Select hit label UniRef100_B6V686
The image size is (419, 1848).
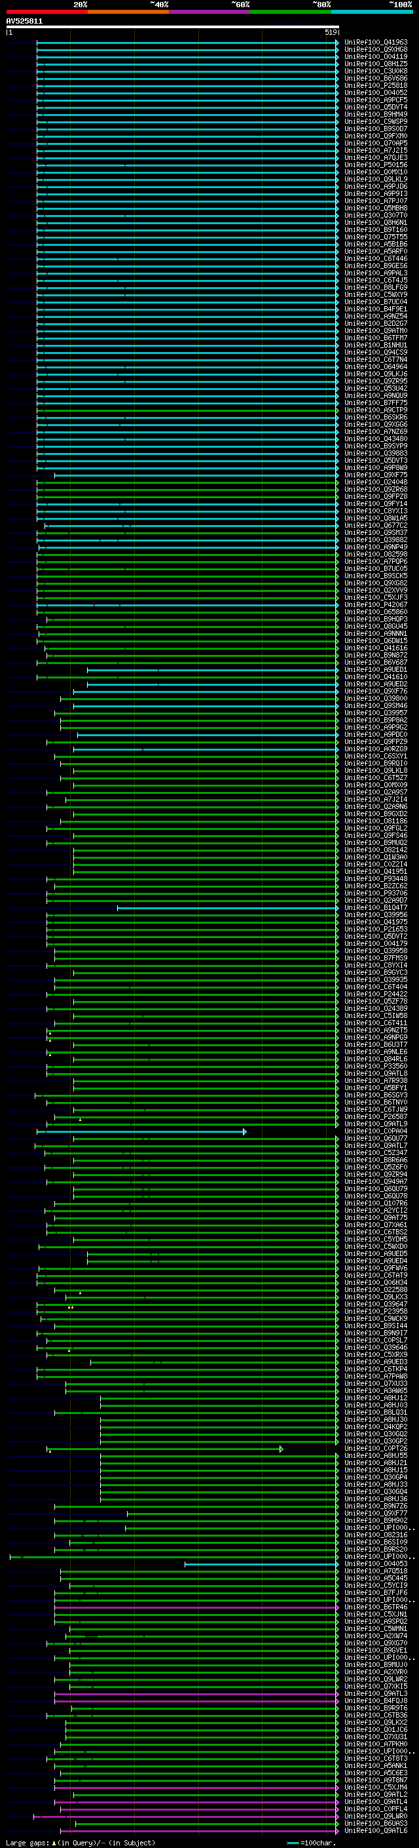(375, 78)
